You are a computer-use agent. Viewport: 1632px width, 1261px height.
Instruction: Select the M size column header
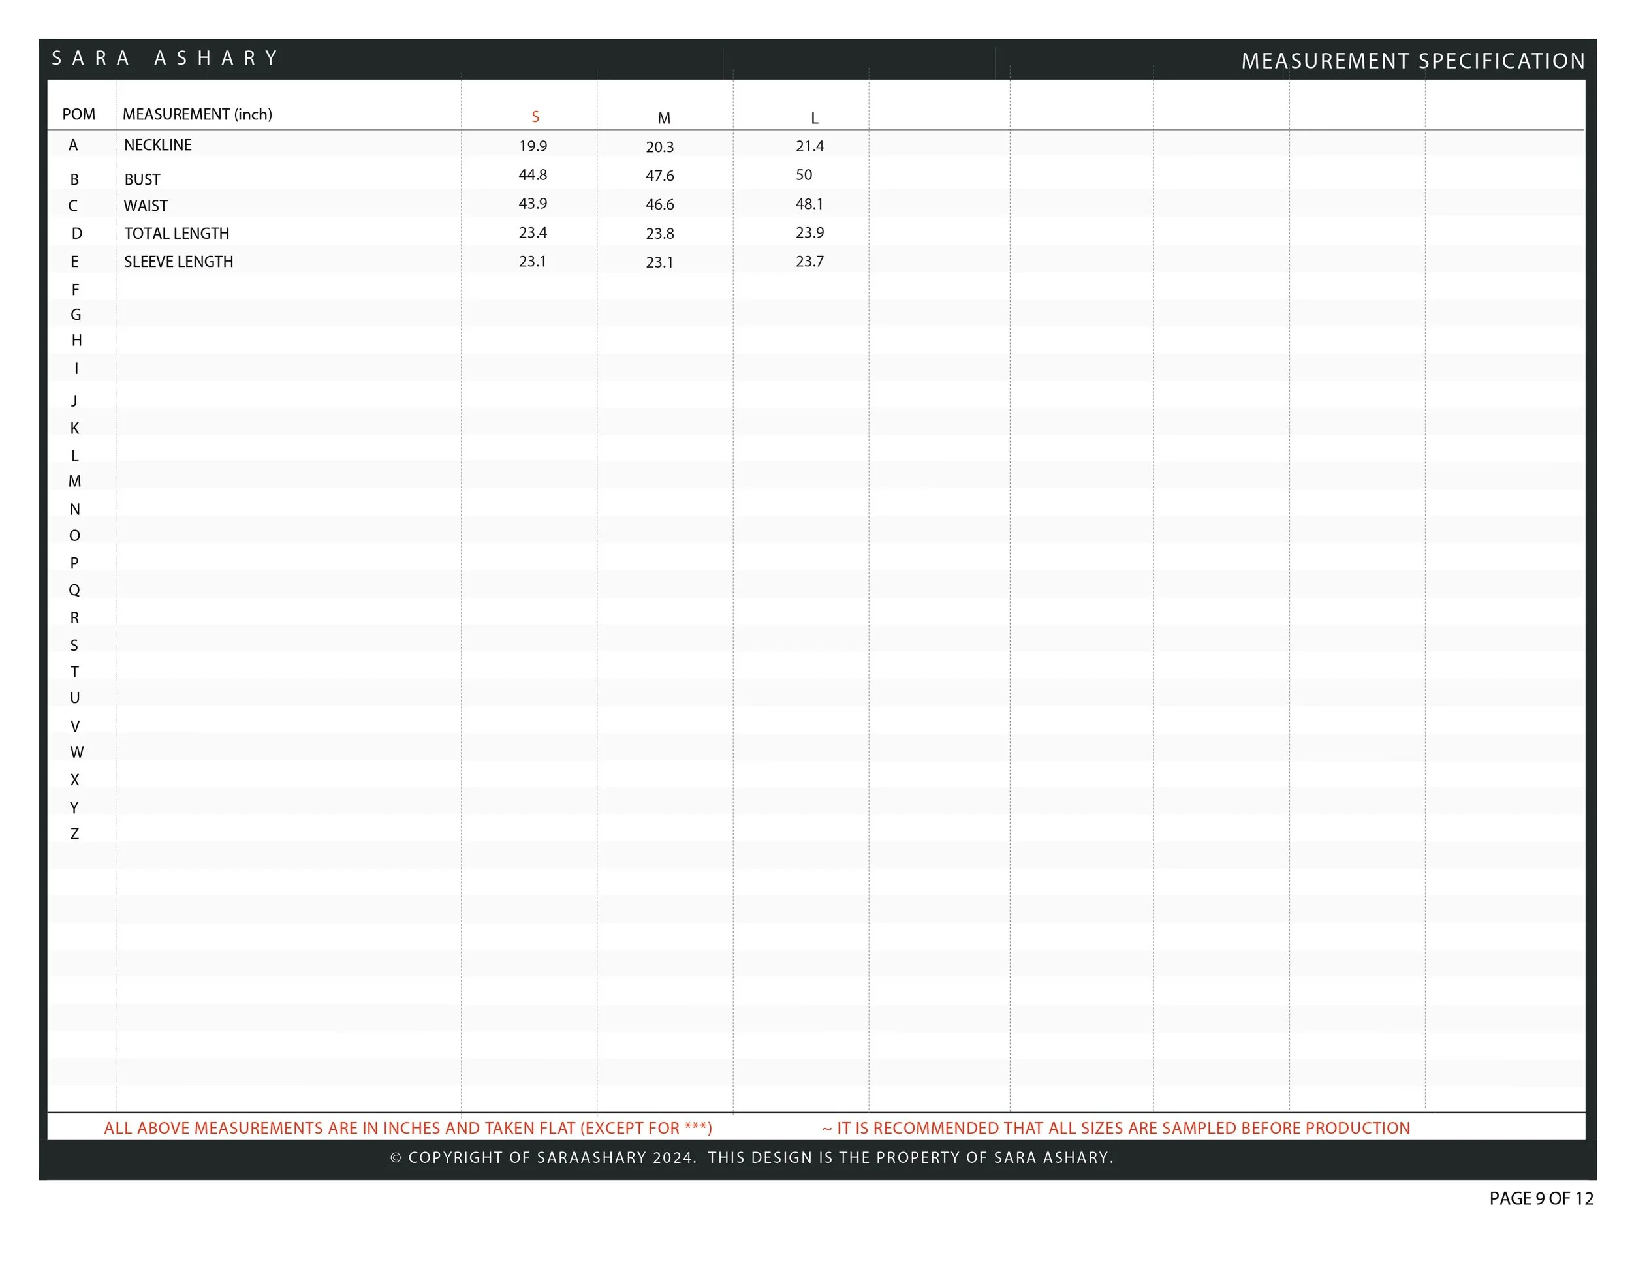[x=663, y=118]
